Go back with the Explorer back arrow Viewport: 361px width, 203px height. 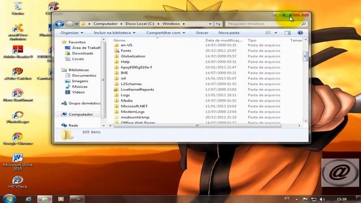(59, 24)
